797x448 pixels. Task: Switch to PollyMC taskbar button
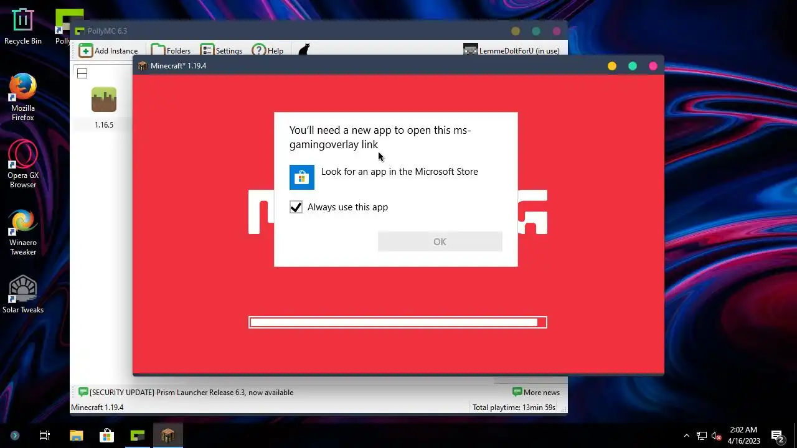(x=137, y=436)
